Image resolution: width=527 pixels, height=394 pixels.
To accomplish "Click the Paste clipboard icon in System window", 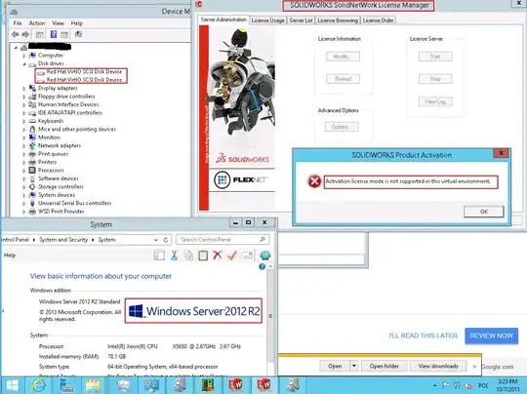I will [x=203, y=256].
